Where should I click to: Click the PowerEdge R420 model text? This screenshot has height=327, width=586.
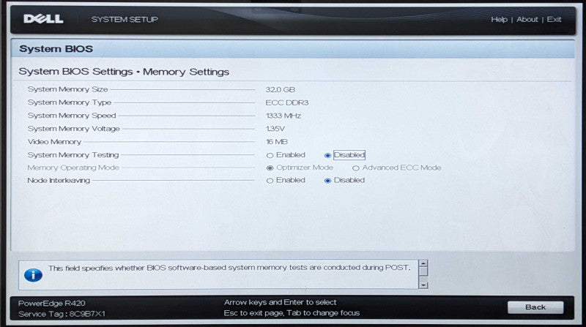click(52, 303)
